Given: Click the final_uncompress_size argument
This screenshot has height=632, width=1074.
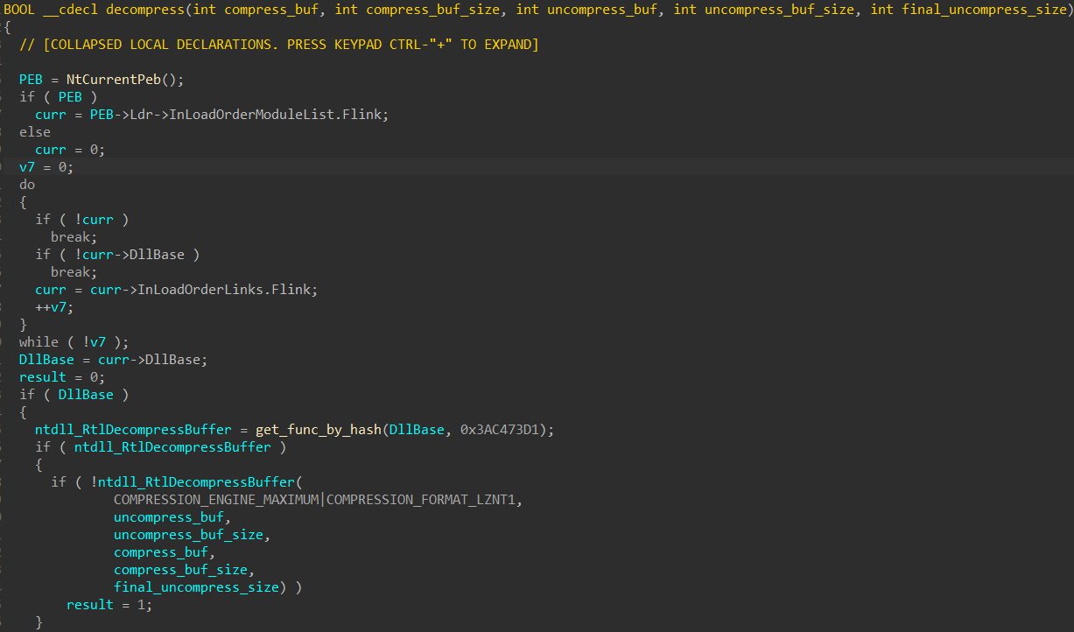Looking at the screenshot, I should 196,586.
